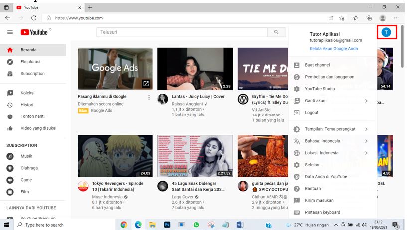
Task: Open three-dot menu on Google Ads video
Action: [x=149, y=97]
